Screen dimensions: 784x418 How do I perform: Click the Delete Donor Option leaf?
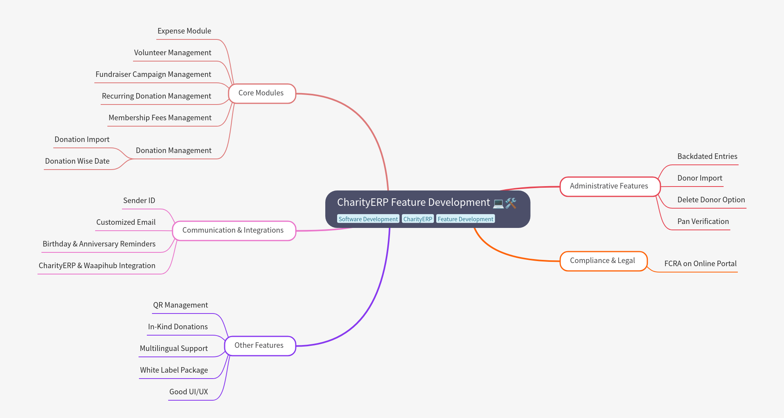711,200
